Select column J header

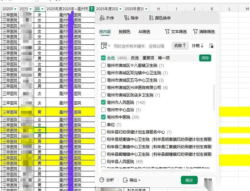click(x=194, y=9)
